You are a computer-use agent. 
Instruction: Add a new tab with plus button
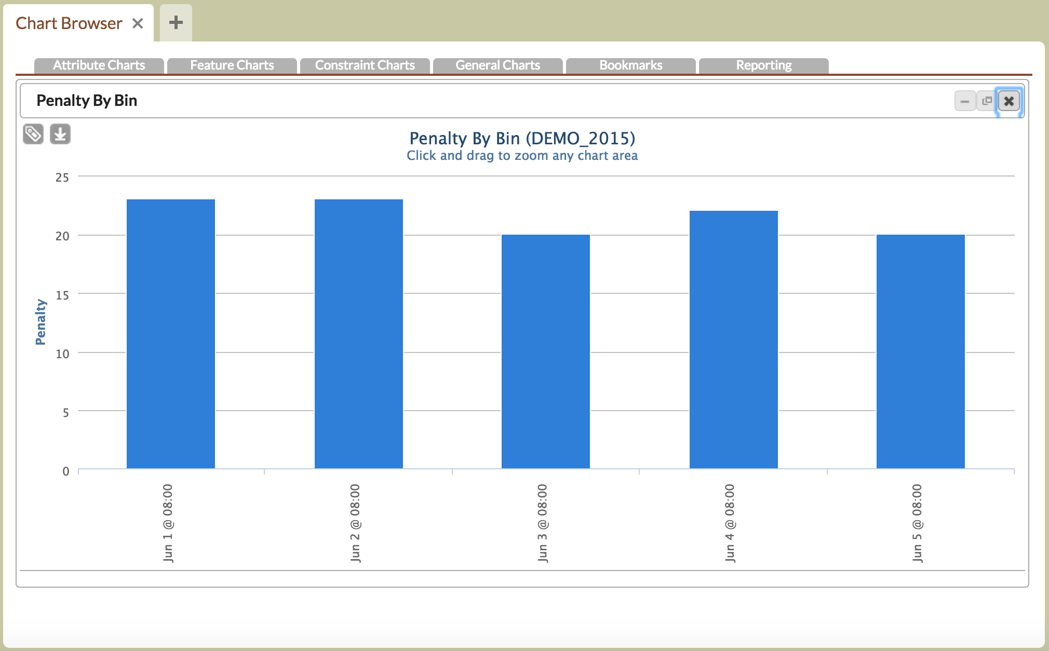(176, 22)
